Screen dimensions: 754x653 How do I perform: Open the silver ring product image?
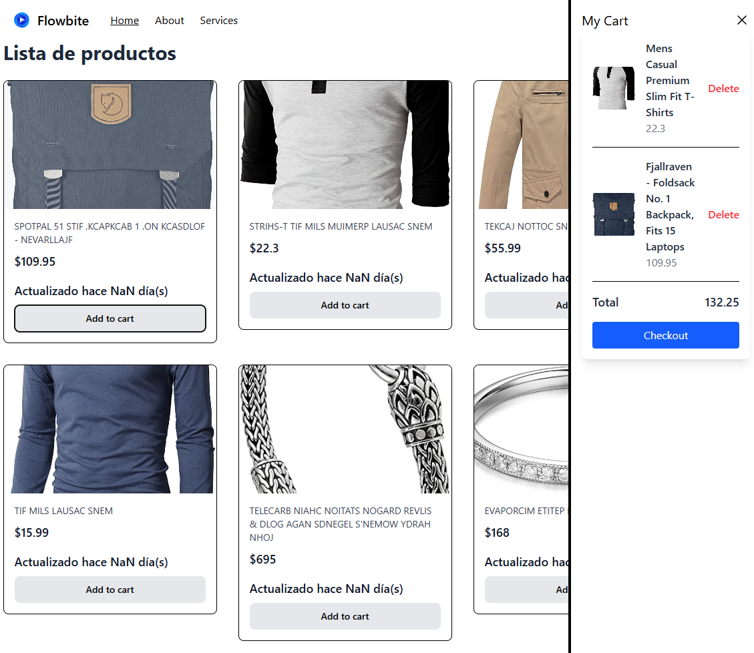pyautogui.click(x=522, y=429)
